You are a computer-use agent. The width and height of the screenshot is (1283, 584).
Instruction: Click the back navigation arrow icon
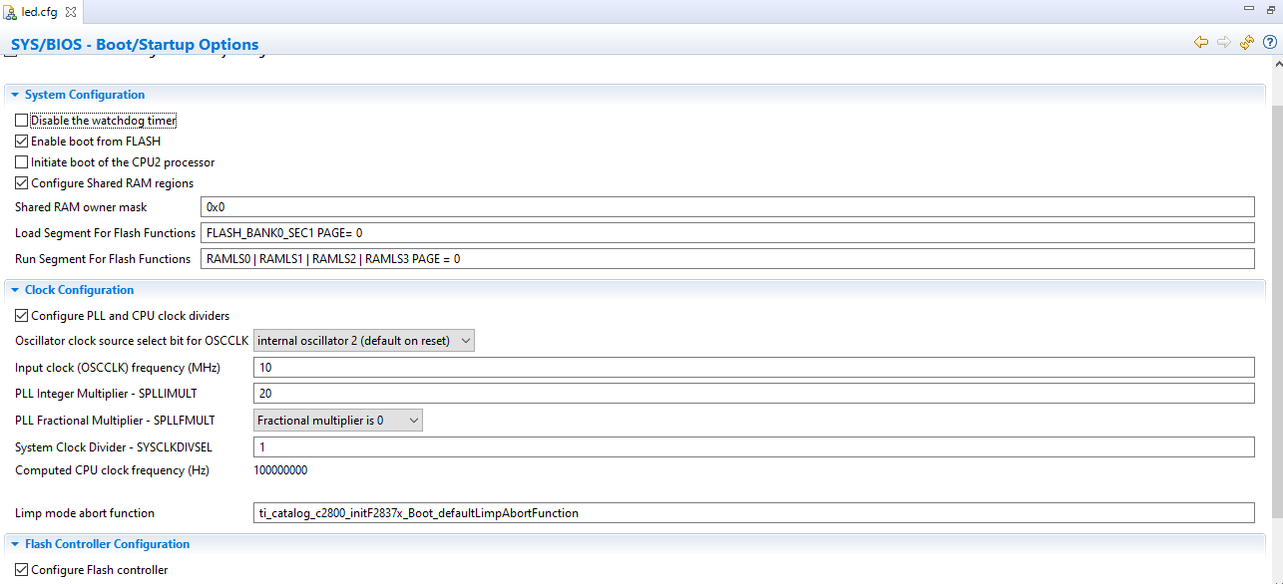1200,42
